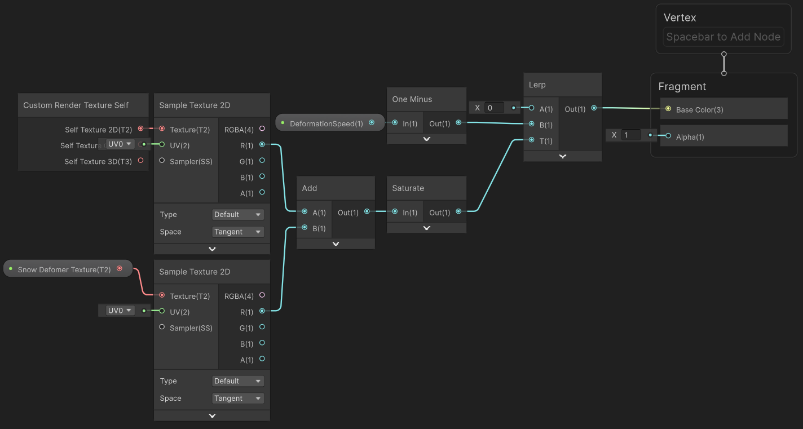Collapse the Lerp node using its chevron
The image size is (803, 429).
point(562,156)
